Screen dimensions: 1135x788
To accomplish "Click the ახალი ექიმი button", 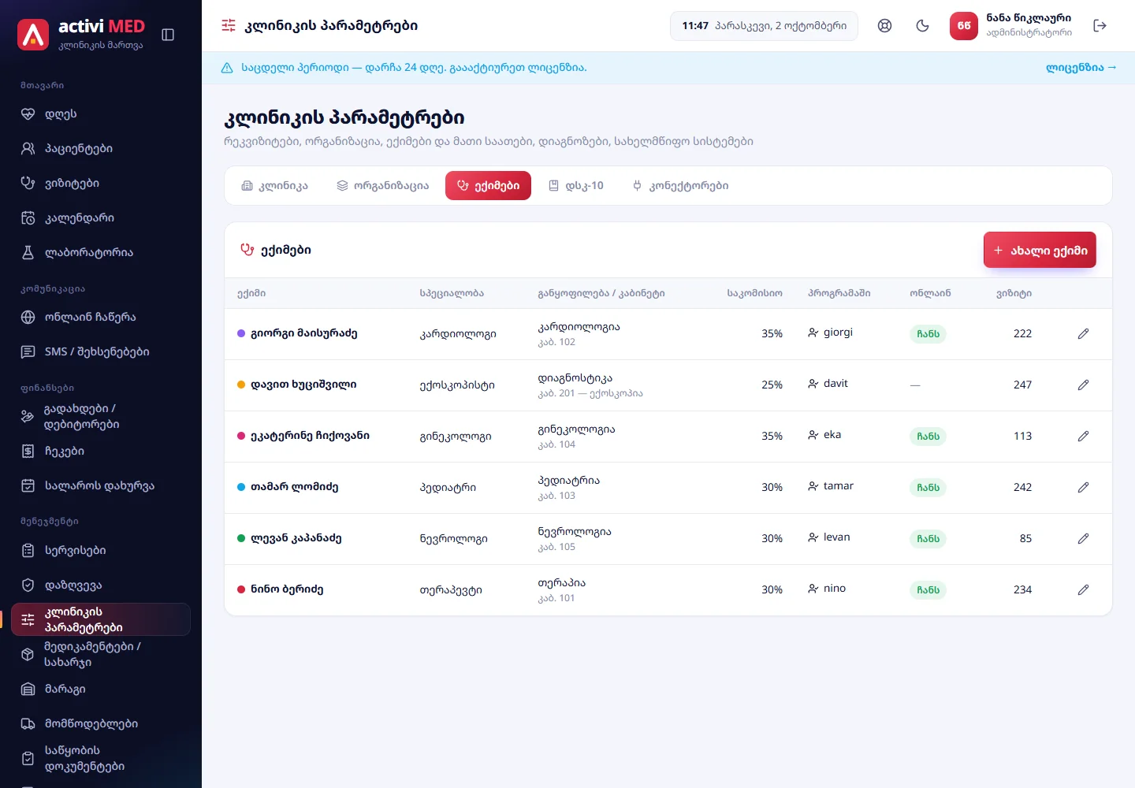I will (x=1040, y=251).
